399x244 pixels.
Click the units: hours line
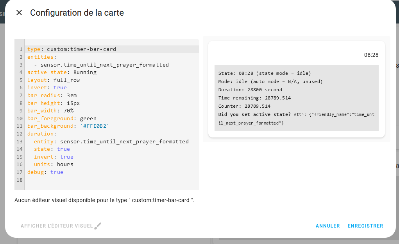pos(54,164)
